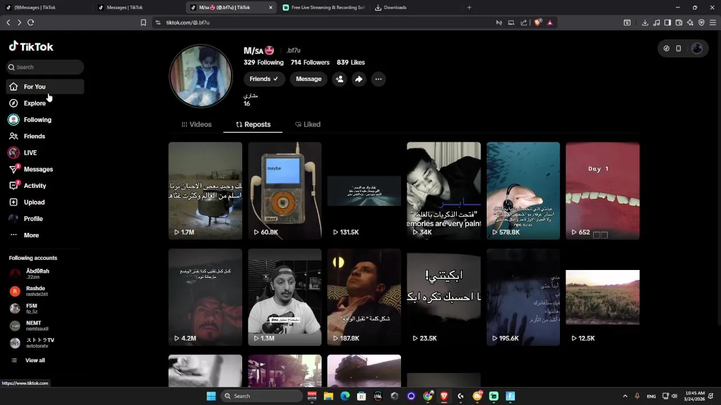Open the Friends follow-status dropdown

coord(264,79)
